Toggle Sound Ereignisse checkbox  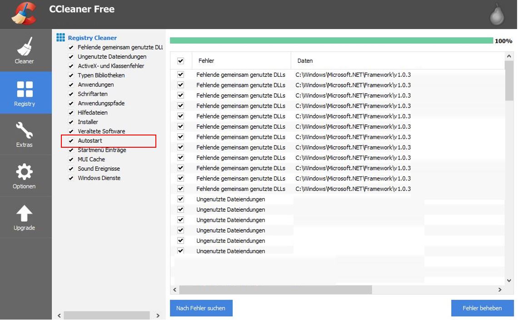click(x=71, y=169)
